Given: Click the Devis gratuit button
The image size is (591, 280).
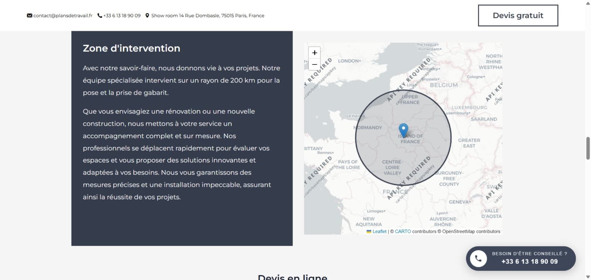Looking at the screenshot, I should click(x=518, y=15).
